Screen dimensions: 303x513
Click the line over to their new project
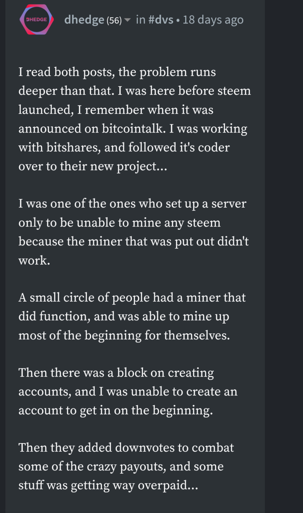[x=93, y=166]
